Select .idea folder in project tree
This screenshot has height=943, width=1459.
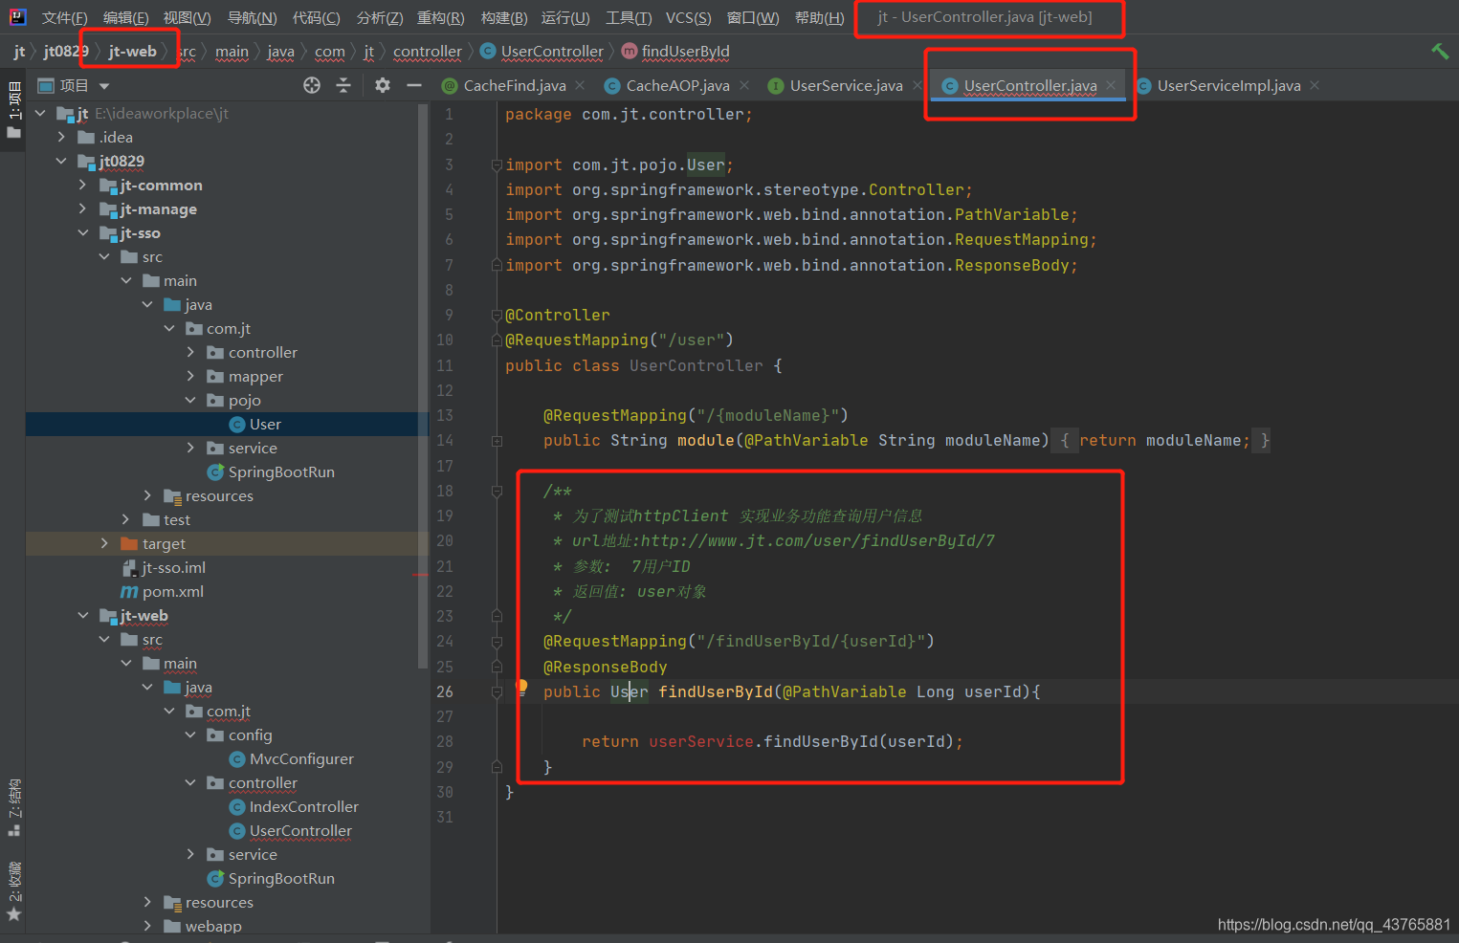(x=105, y=137)
